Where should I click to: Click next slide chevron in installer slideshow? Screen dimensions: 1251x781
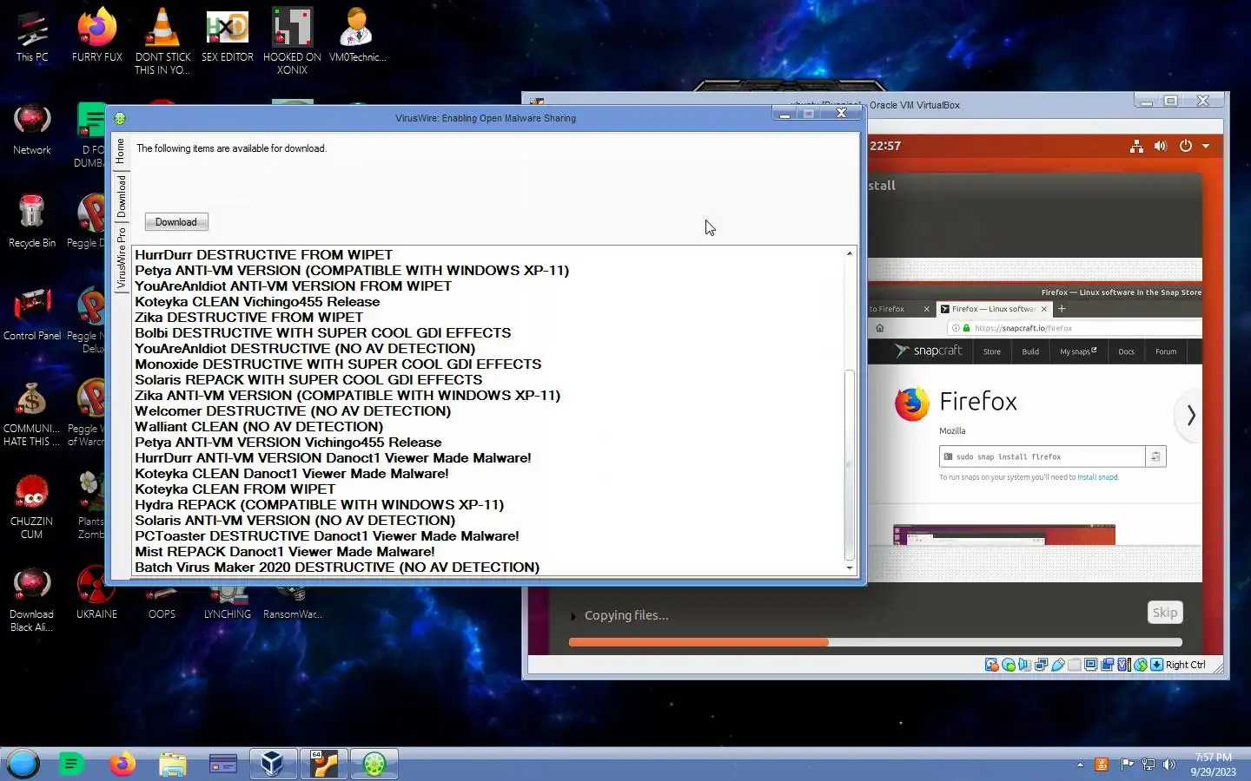pyautogui.click(x=1191, y=415)
